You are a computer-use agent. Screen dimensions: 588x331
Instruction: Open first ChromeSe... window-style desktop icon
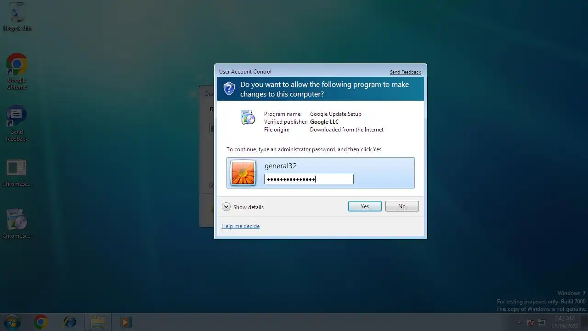coord(17,173)
